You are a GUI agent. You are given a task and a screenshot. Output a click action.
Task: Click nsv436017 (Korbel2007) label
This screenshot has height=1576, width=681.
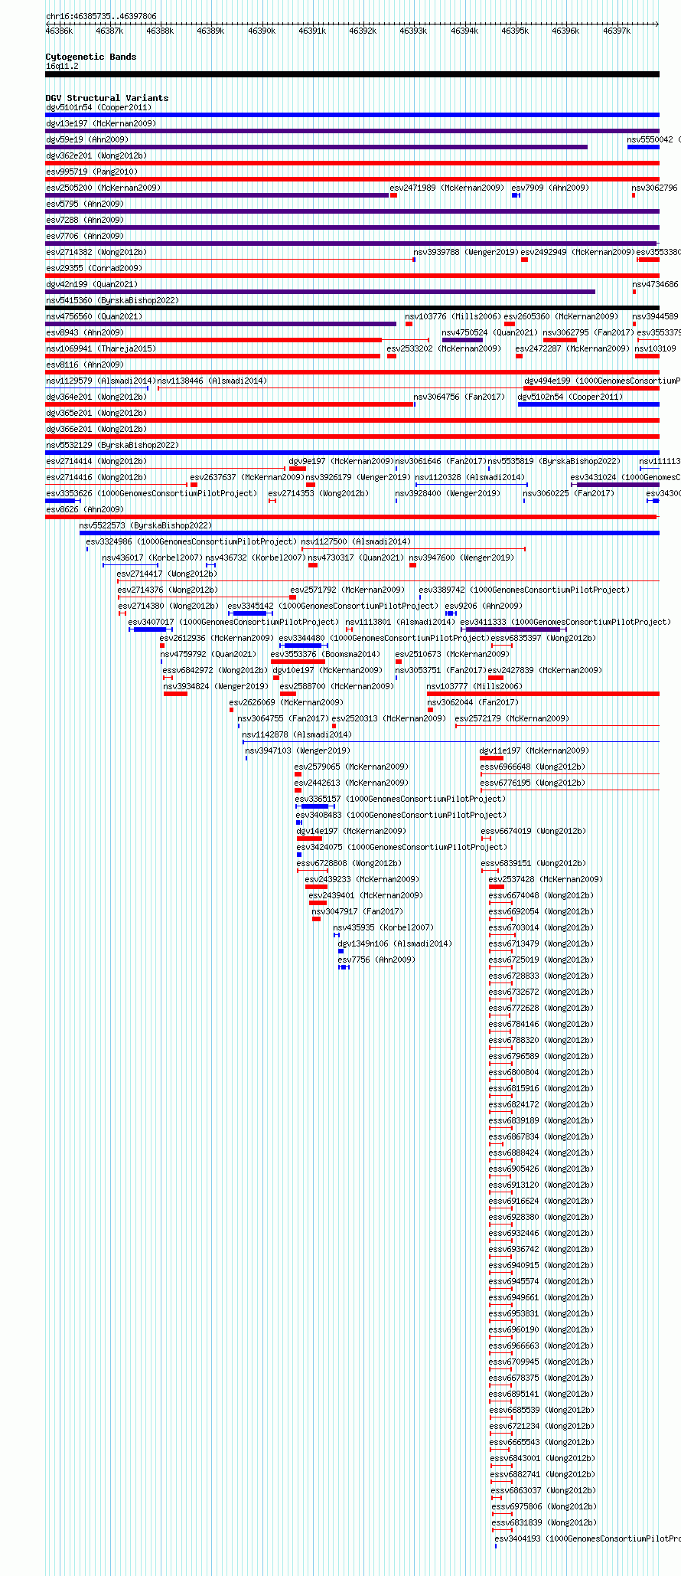(152, 557)
